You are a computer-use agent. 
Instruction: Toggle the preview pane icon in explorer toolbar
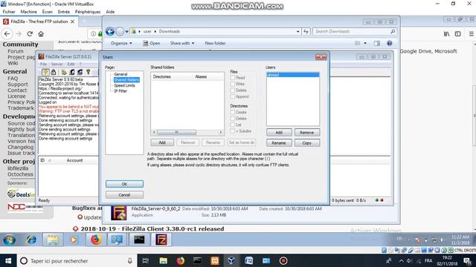click(x=377, y=43)
